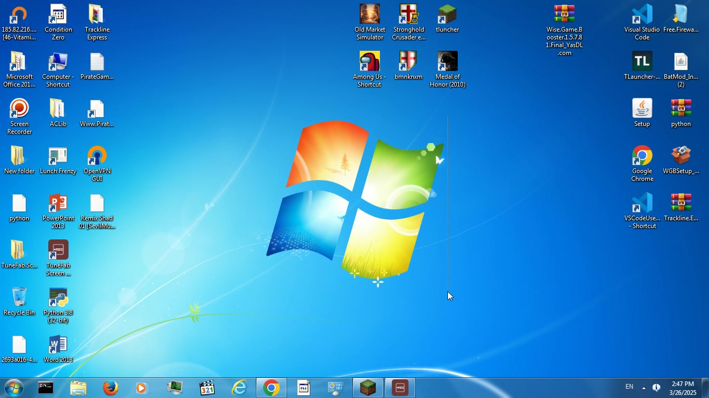Select the Stronghold Crusader shortcut

(x=409, y=23)
